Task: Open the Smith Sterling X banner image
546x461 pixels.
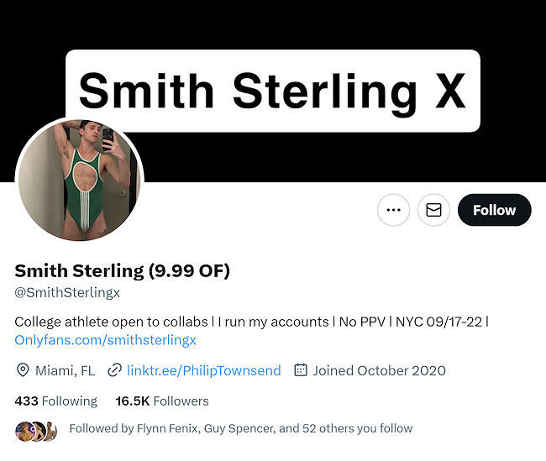Action: [x=272, y=91]
